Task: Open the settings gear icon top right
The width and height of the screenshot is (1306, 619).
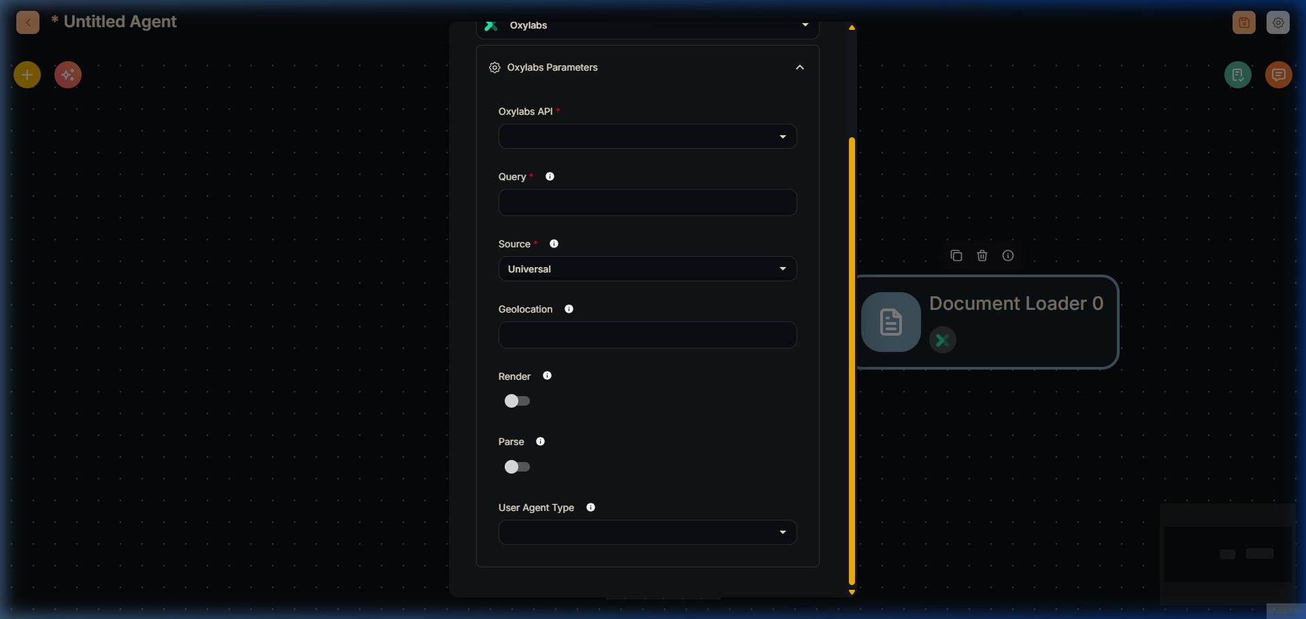Action: (1278, 22)
